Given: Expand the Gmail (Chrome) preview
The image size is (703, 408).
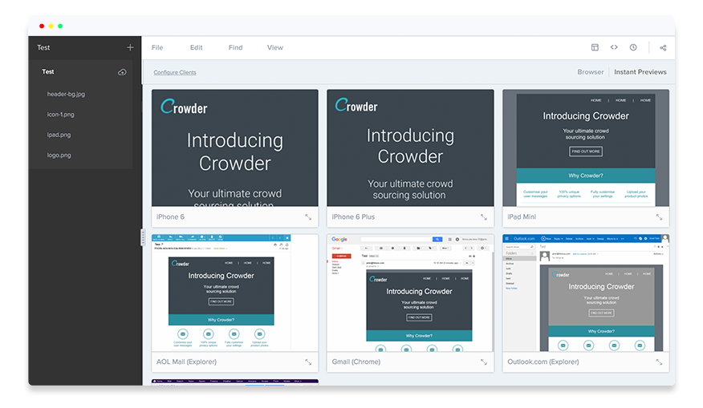Looking at the screenshot, I should tap(484, 362).
